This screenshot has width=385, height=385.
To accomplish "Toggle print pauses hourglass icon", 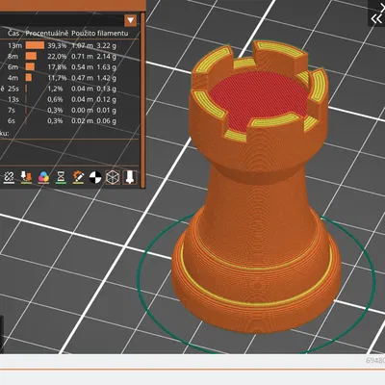I will coord(61,177).
